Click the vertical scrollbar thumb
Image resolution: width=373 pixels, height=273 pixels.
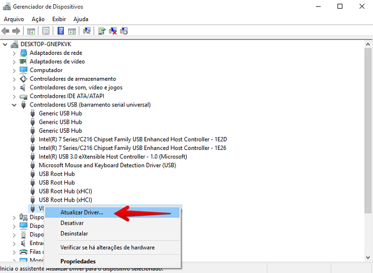tap(368, 131)
